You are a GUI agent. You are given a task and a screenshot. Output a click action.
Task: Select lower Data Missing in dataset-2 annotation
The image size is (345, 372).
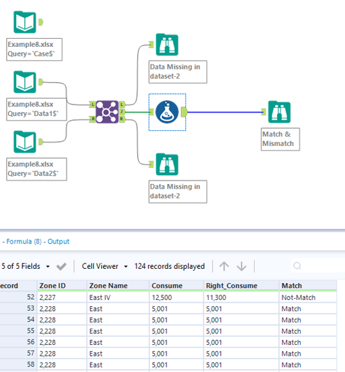[178, 191]
